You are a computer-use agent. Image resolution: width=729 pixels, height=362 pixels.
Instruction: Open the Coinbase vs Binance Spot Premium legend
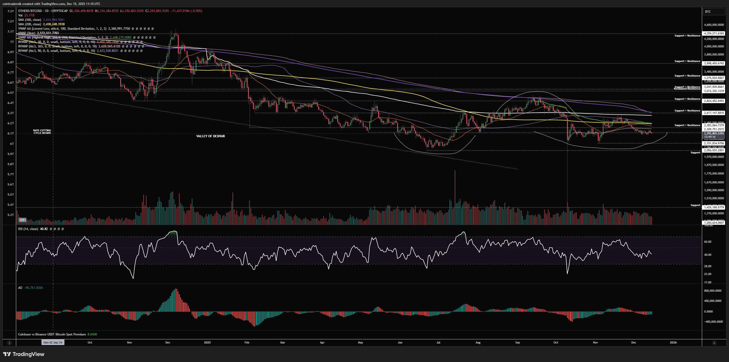pyautogui.click(x=52, y=334)
